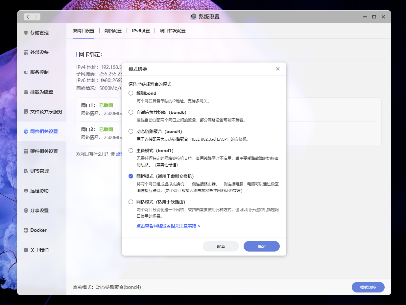Select 主备模式 (bond1) option
406x305 pixels.
131,151
